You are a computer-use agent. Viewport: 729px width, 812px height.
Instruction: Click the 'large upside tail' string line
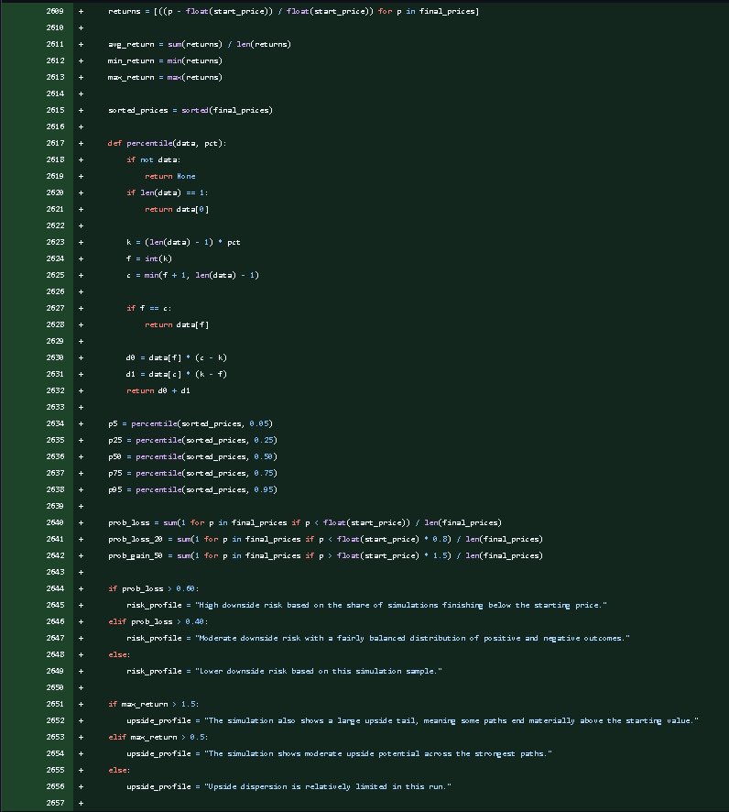click(412, 720)
